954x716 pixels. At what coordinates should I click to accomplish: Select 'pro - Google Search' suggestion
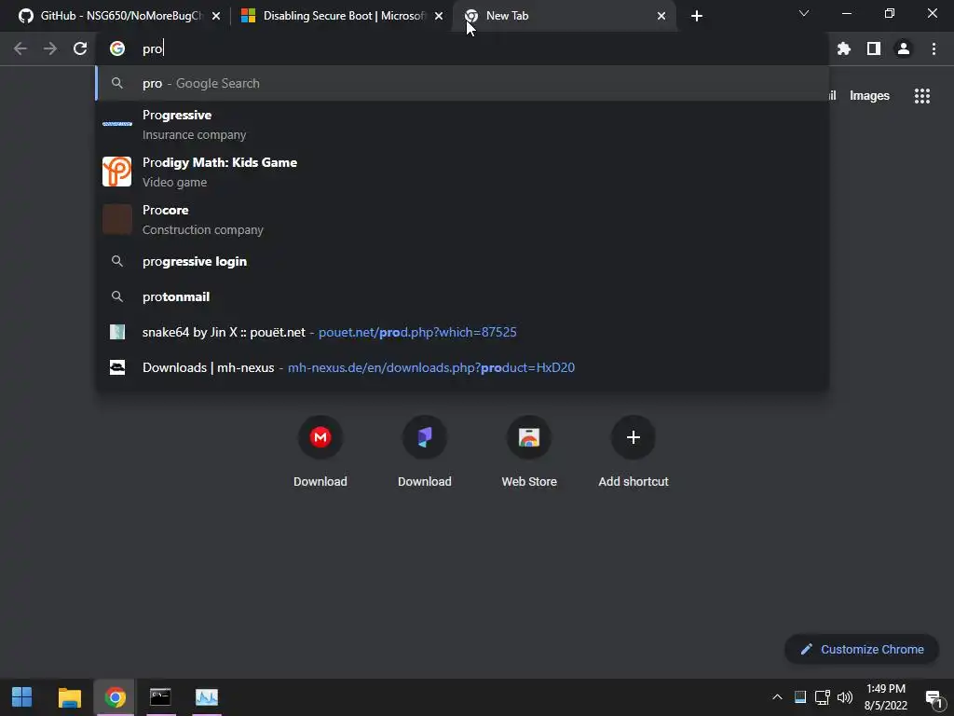pyautogui.click(x=462, y=83)
